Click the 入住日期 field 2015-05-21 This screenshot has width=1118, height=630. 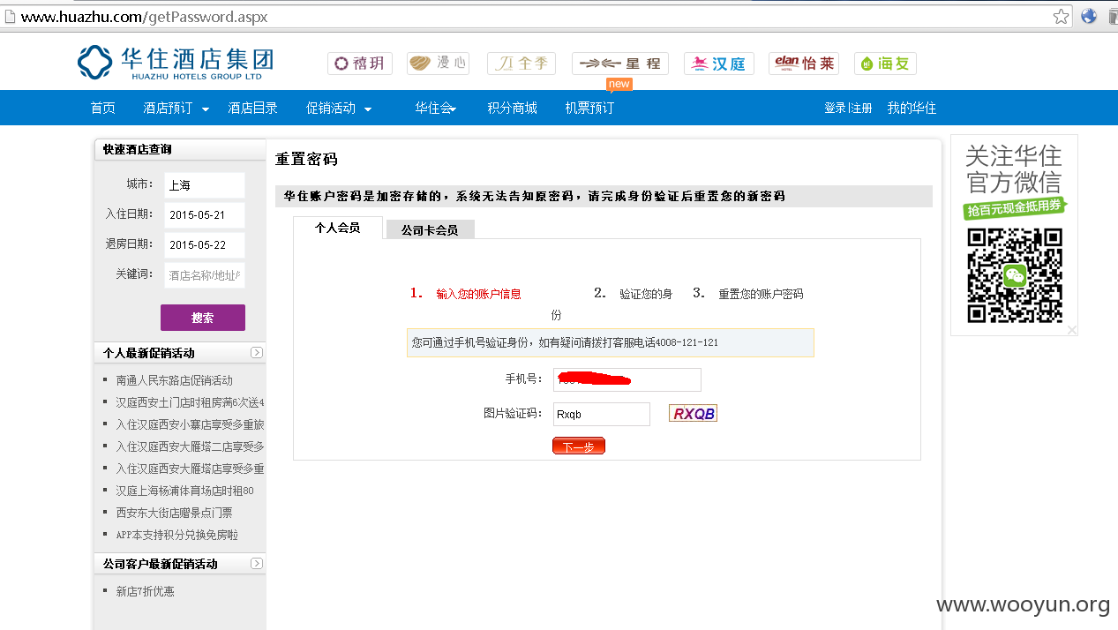[x=204, y=214]
